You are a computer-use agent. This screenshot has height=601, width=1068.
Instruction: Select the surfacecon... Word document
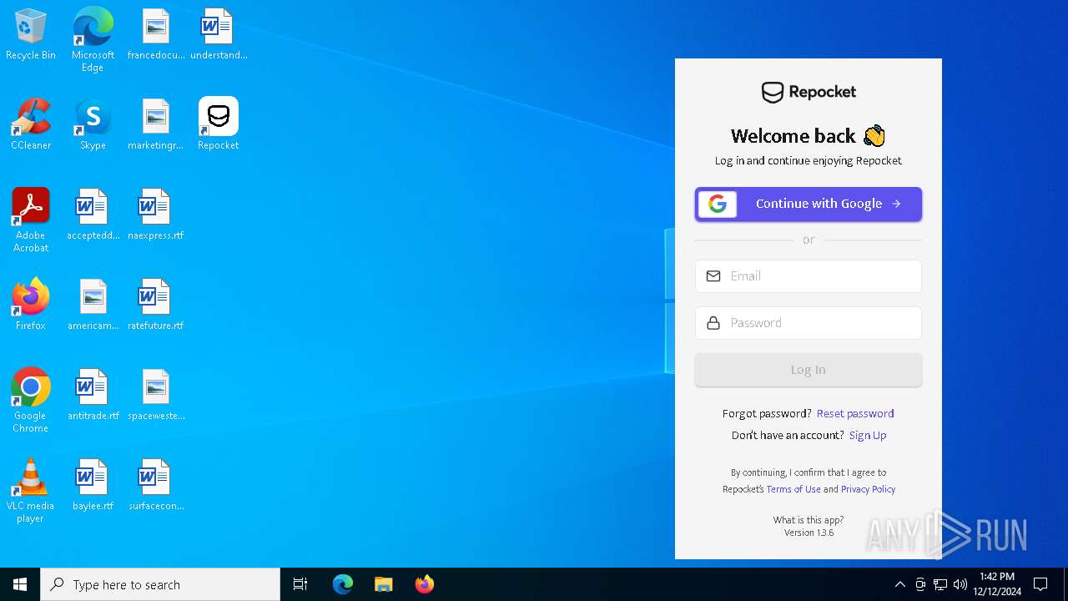coord(156,485)
